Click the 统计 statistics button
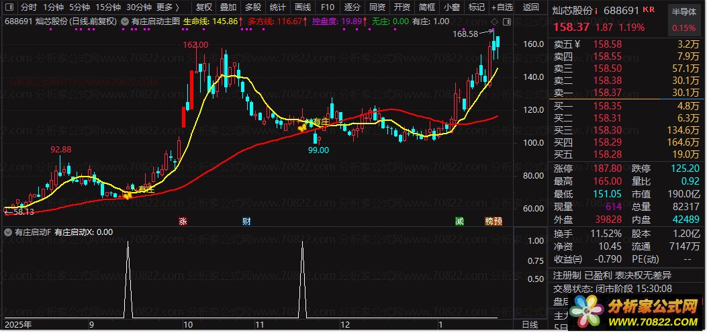The image size is (709, 333). (278, 7)
